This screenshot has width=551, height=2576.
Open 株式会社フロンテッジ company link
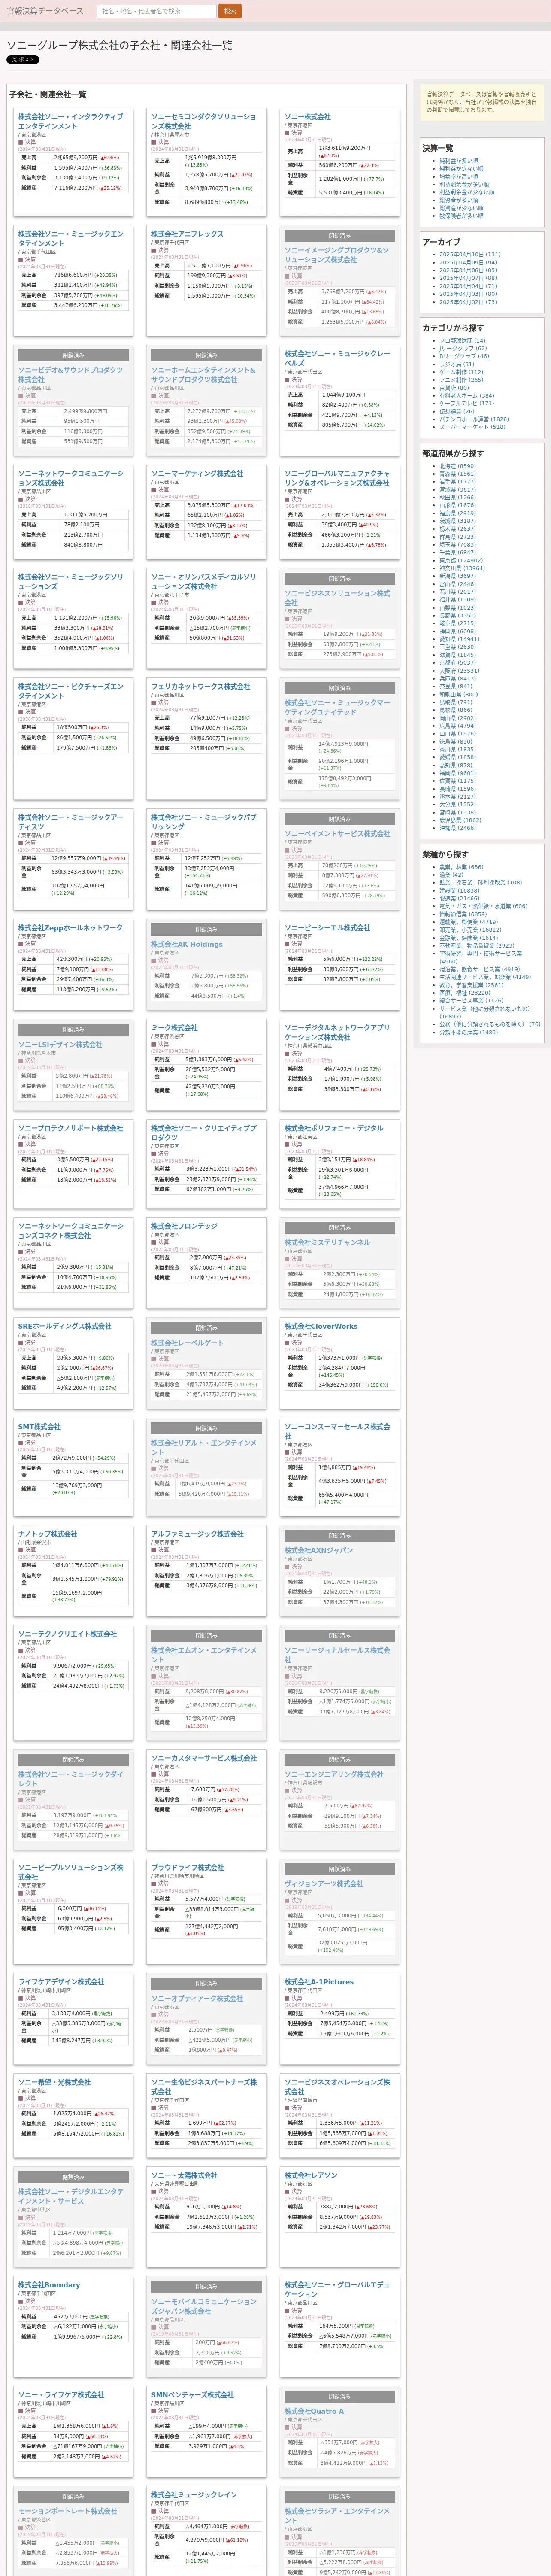tap(184, 1226)
